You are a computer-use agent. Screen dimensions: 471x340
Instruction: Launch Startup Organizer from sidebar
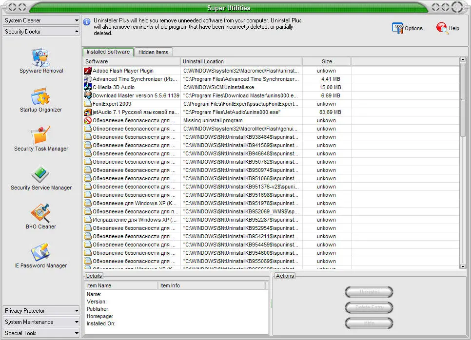tap(41, 96)
